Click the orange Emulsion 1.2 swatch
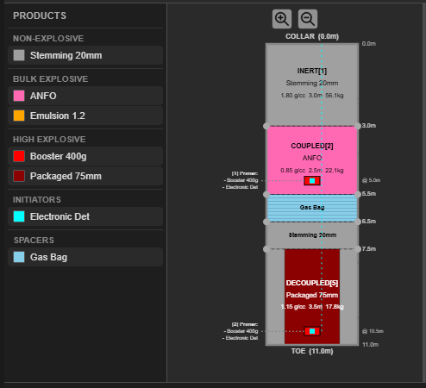This screenshot has height=388, width=426. tap(19, 116)
